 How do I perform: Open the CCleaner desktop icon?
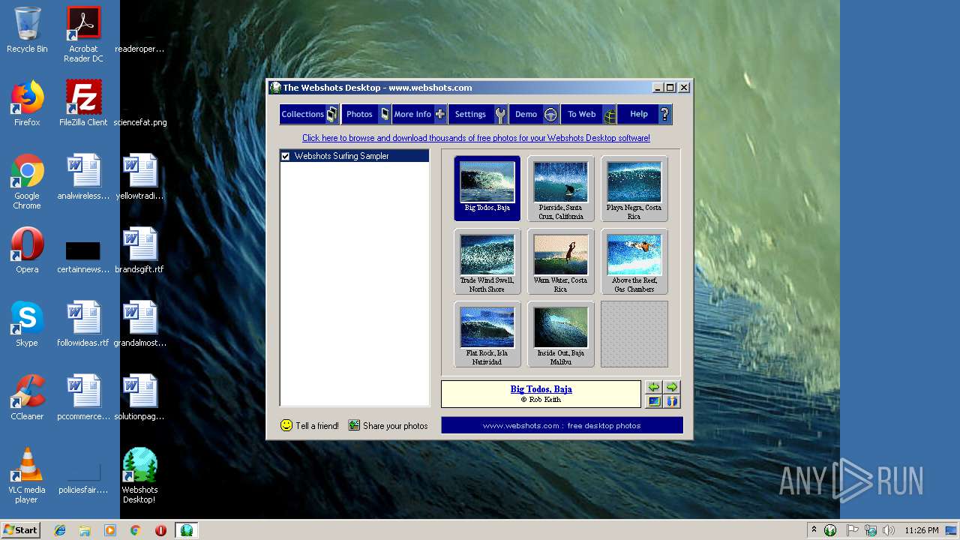[x=27, y=397]
